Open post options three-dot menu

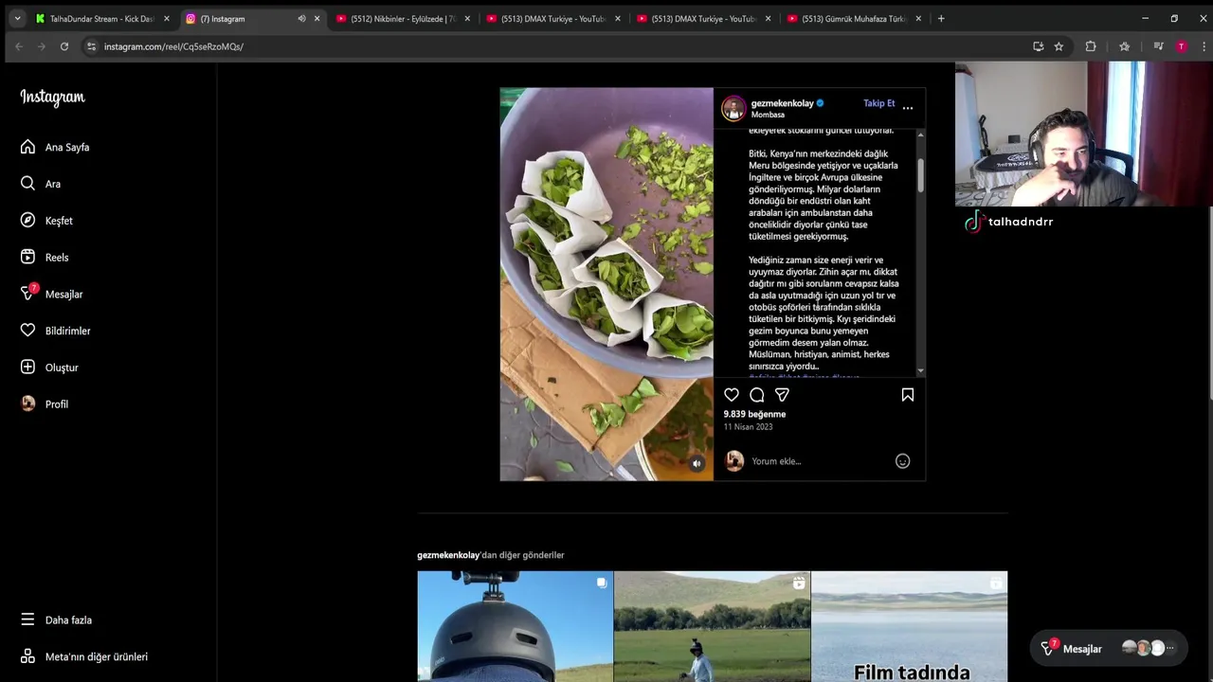pyautogui.click(x=908, y=108)
